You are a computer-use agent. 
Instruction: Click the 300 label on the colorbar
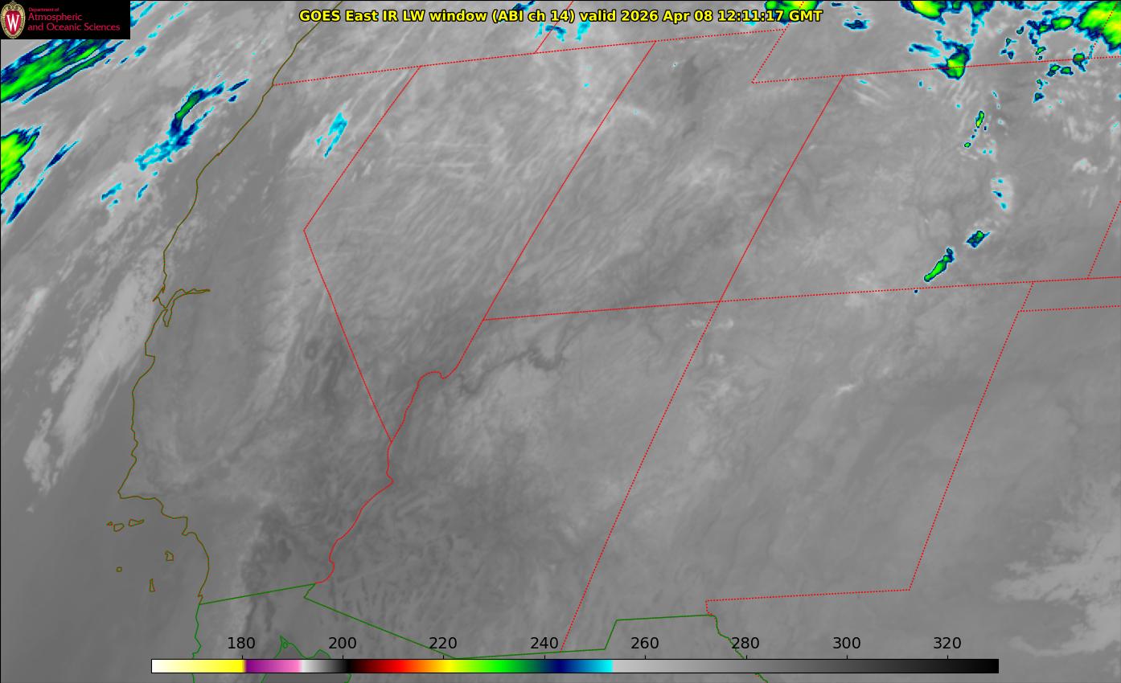tap(847, 643)
